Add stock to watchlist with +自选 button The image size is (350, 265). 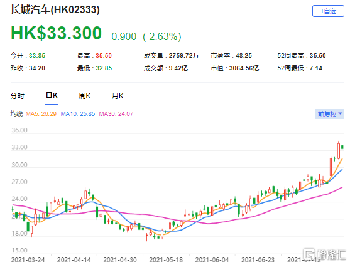328,11
